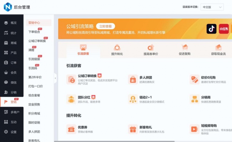Screen dimensions: 232x142
Task: Open 组合套餐 in the submenu
Action: (34, 95)
